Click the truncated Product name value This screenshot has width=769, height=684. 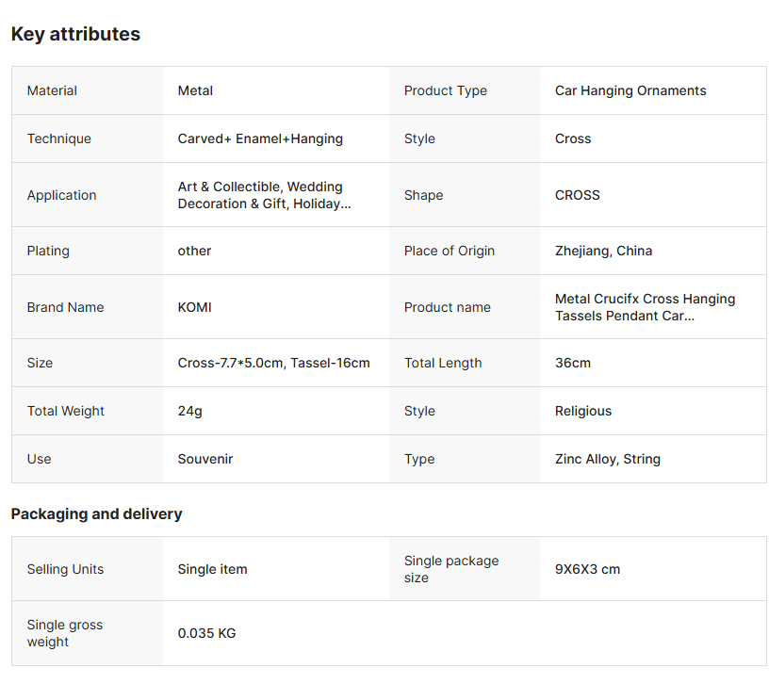coord(645,307)
